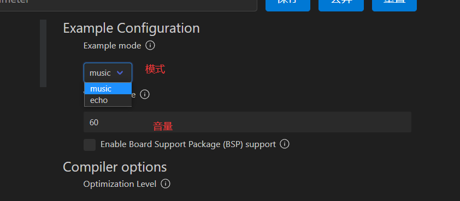Choose echo from the dropdown list
Image resolution: width=460 pixels, height=201 pixels.
point(108,100)
